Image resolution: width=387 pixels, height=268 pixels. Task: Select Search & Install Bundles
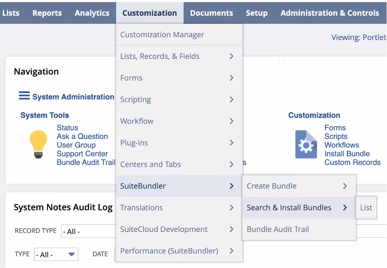coord(289,208)
